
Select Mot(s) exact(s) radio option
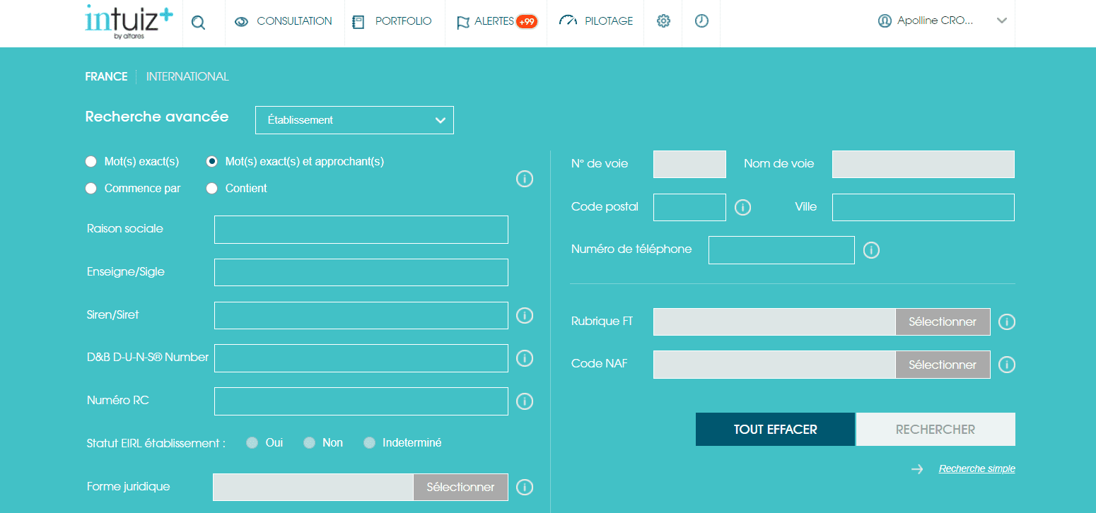click(91, 162)
